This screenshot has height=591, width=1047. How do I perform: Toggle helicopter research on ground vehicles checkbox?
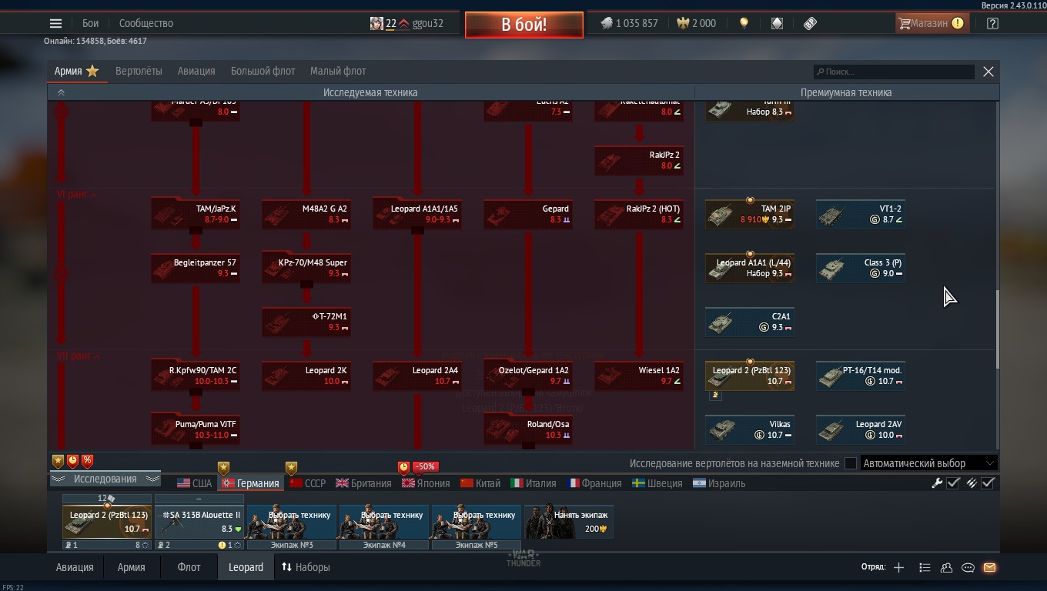point(851,463)
